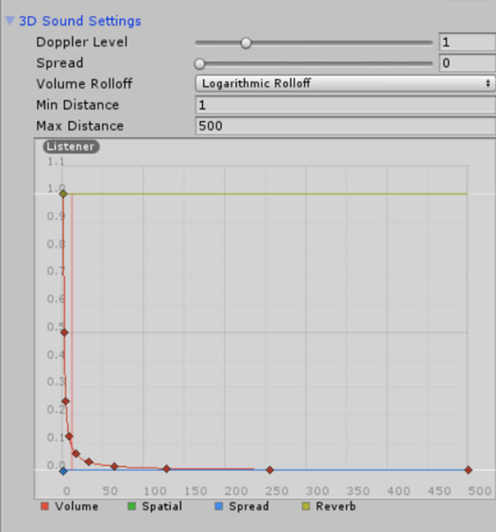Click the Spread value field
The image size is (496, 532).
pyautogui.click(x=467, y=63)
